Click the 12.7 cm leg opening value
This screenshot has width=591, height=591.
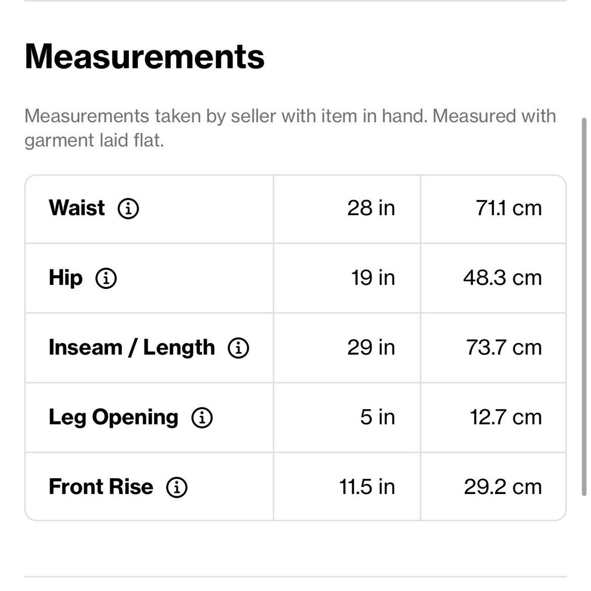pyautogui.click(x=506, y=417)
